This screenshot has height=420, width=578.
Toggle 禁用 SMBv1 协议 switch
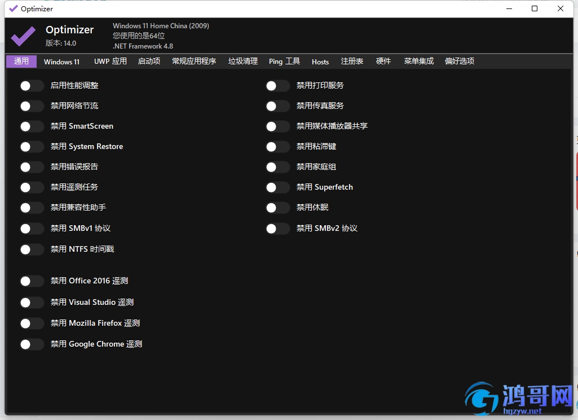pyautogui.click(x=32, y=229)
